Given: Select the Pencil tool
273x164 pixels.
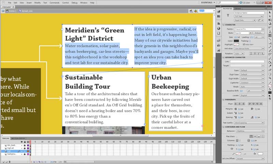Looking at the screenshot, I should (270, 47).
